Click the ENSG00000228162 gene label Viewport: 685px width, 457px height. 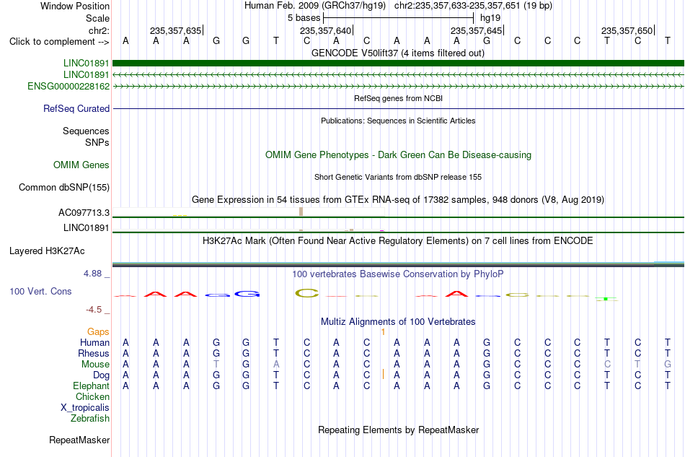tap(68, 86)
